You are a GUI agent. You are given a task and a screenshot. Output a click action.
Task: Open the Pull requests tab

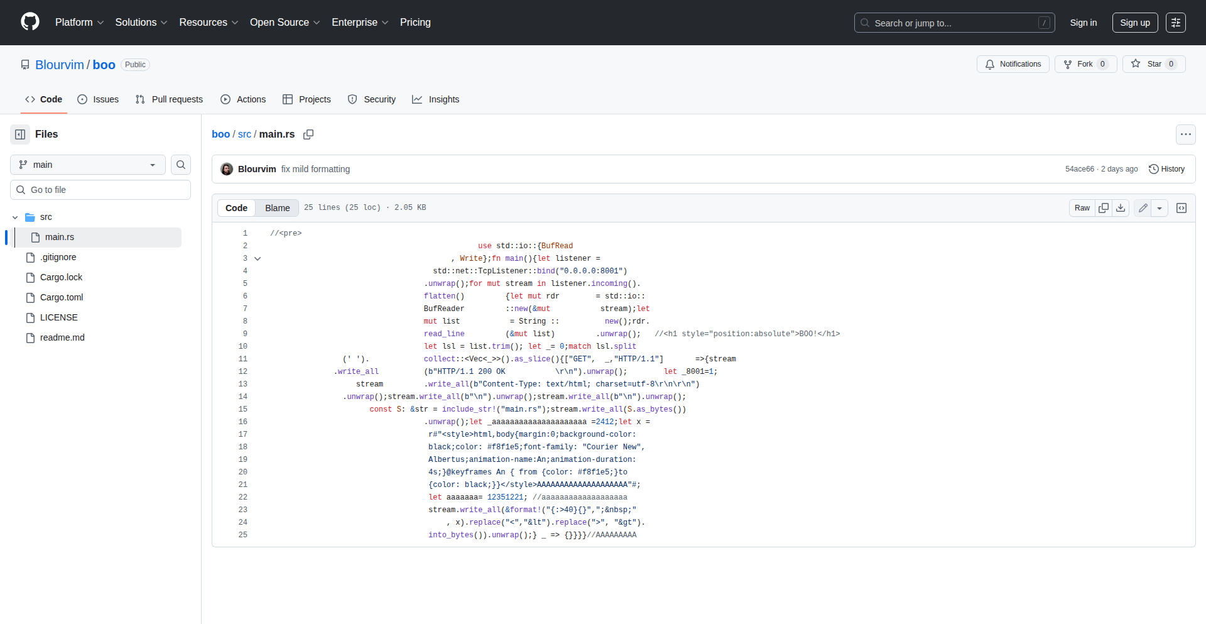coord(170,99)
